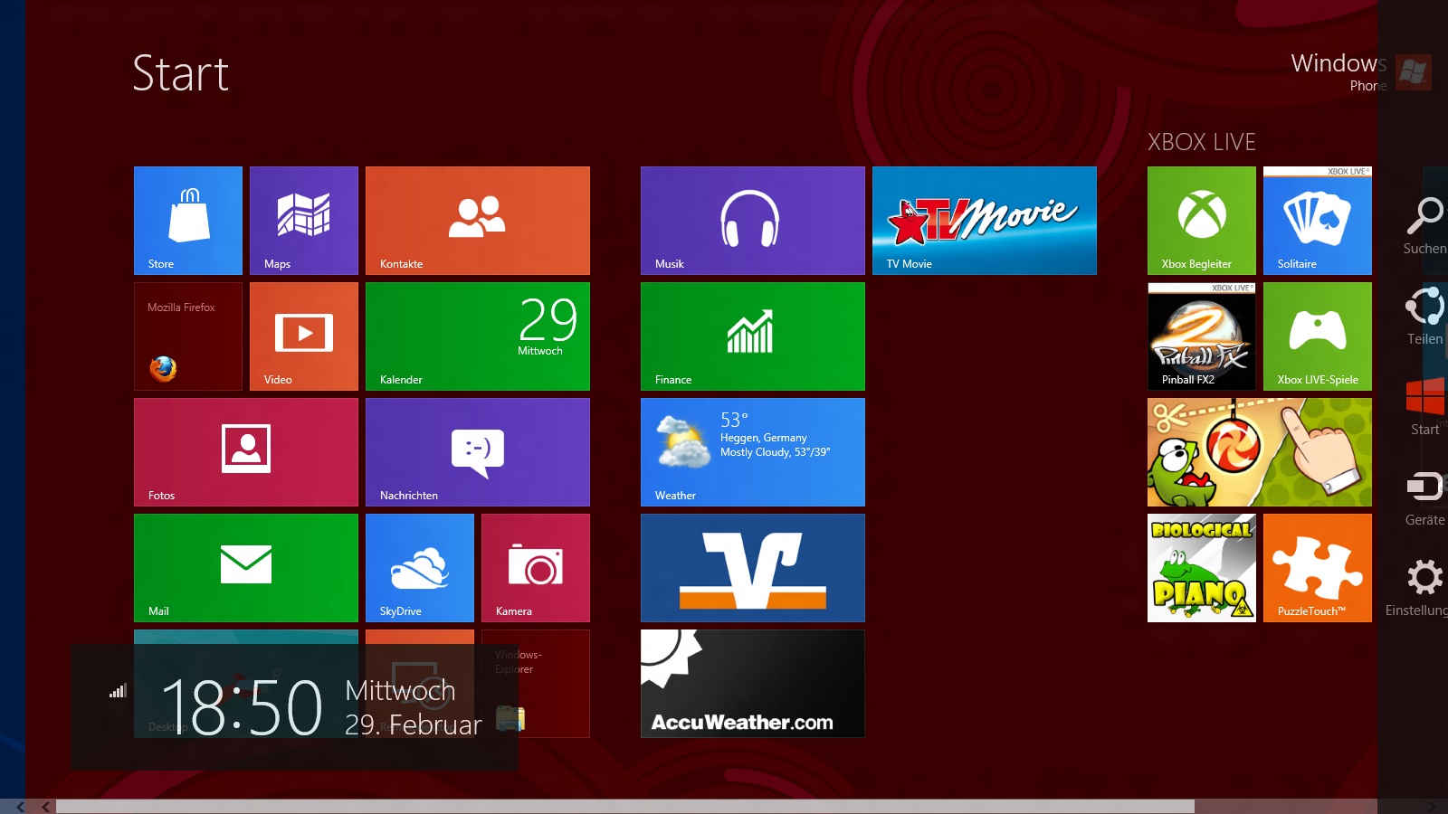Click the XBOX LIVE group heading
Image resolution: width=1448 pixels, height=814 pixels.
pos(1202,142)
